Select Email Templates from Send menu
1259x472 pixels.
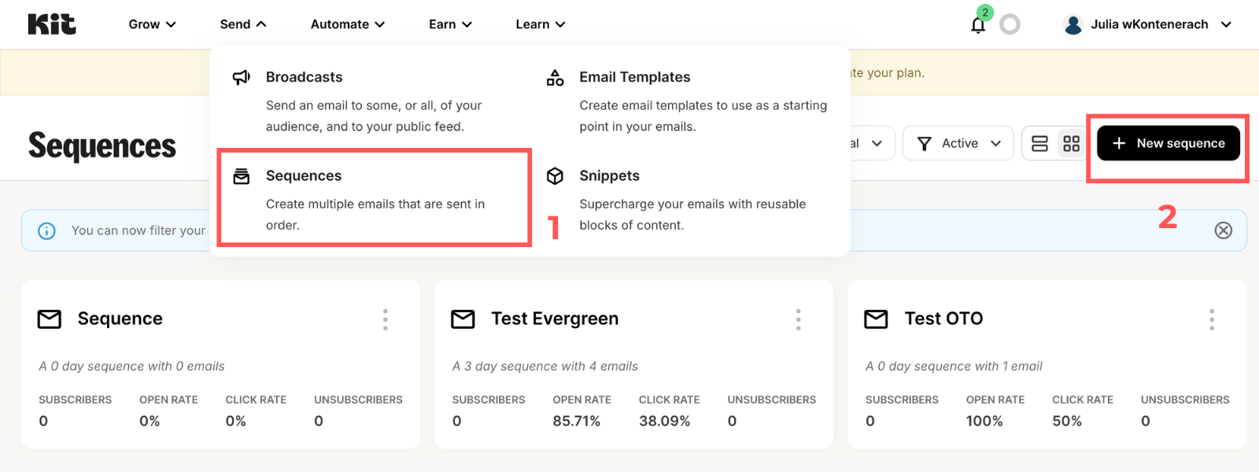pos(634,77)
